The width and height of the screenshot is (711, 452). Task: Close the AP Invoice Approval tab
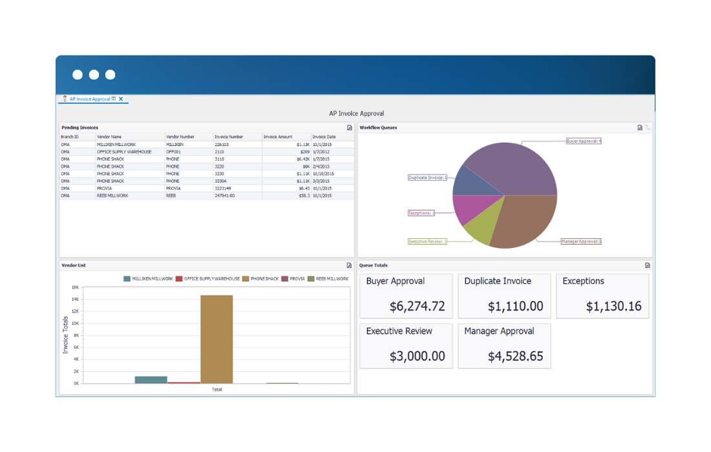point(121,99)
